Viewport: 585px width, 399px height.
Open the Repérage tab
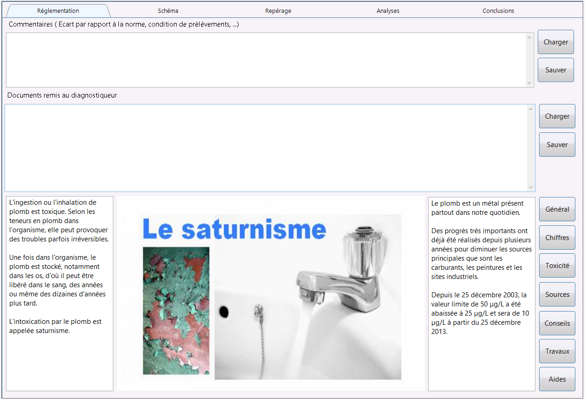point(278,11)
